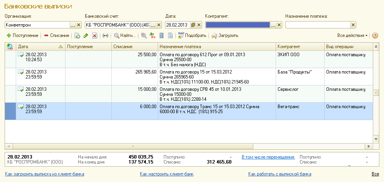Click the cancel search icon
The height and width of the screenshot is (182, 384).
pos(144,35)
